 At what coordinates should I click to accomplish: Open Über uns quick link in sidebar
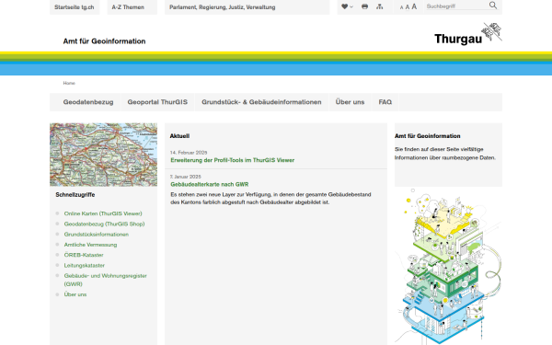pos(75,294)
